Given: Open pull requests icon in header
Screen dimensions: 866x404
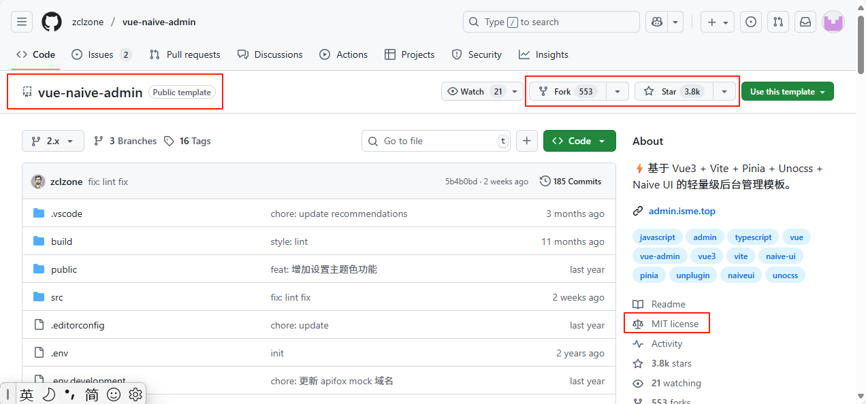Looking at the screenshot, I should pyautogui.click(x=778, y=22).
